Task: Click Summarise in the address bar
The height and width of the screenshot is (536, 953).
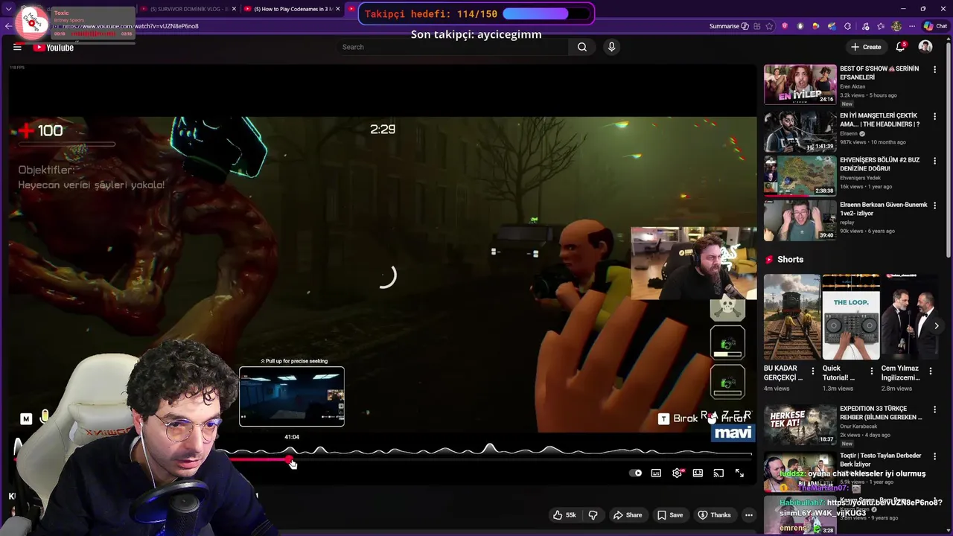Action: pos(729,26)
